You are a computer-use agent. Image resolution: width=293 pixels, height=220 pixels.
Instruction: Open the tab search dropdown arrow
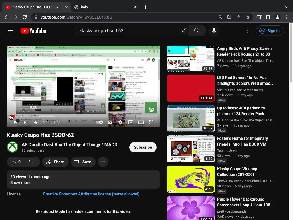[287, 7]
